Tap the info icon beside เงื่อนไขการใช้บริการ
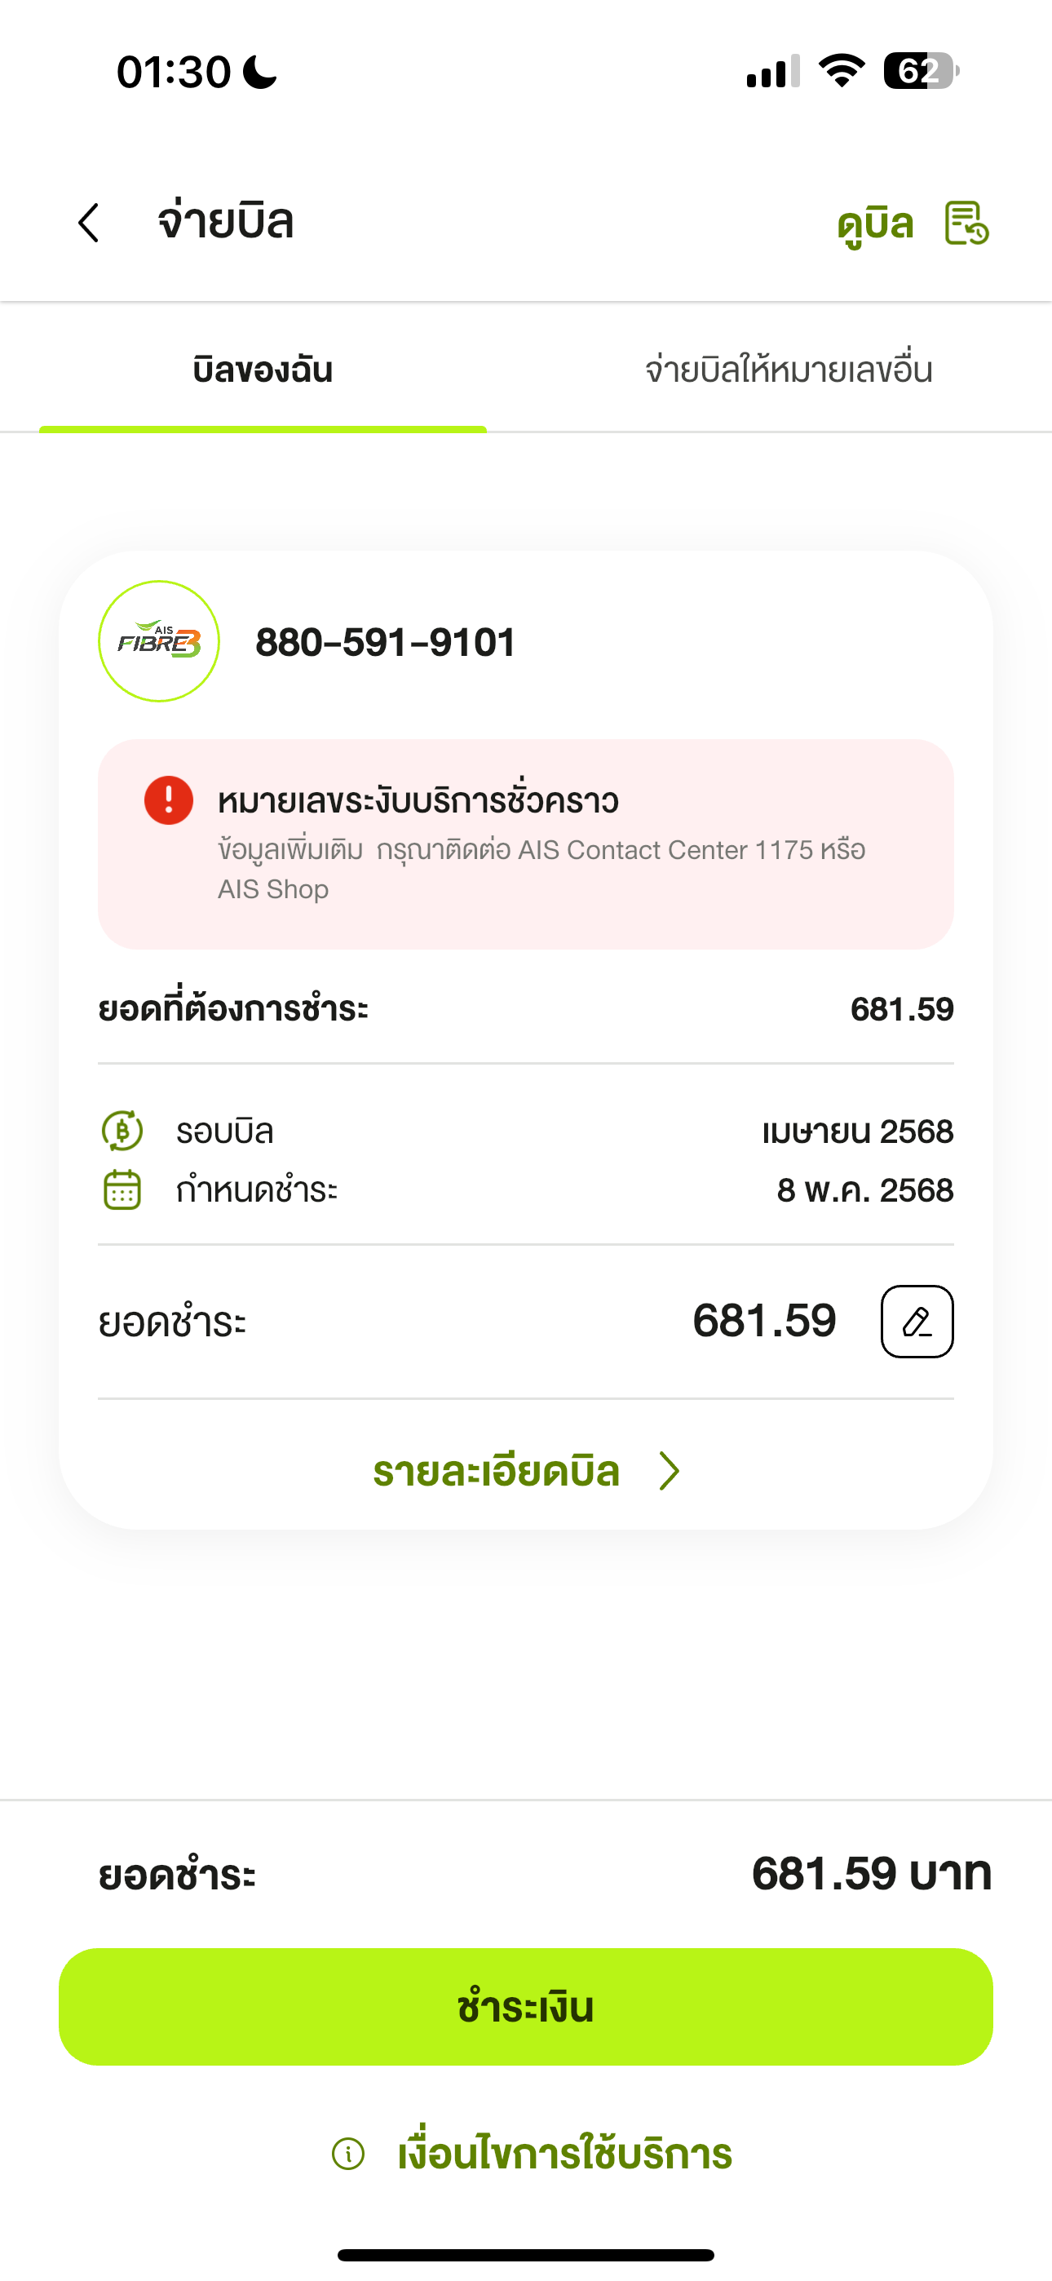Screen dimensions: 1052x2281 [x=348, y=2154]
